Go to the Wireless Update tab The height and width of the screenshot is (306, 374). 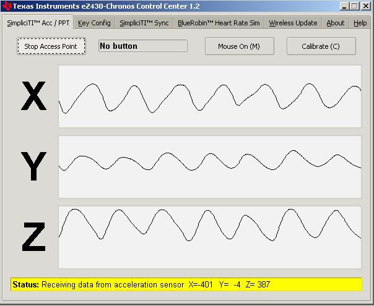293,23
